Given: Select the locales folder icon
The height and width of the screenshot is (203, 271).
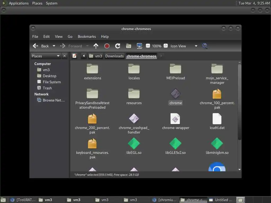Looking at the screenshot, I should click(x=134, y=69).
